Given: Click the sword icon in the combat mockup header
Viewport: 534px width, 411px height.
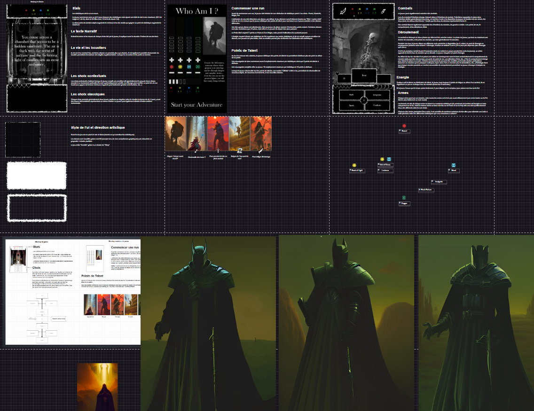Looking at the screenshot, I should [343, 11].
